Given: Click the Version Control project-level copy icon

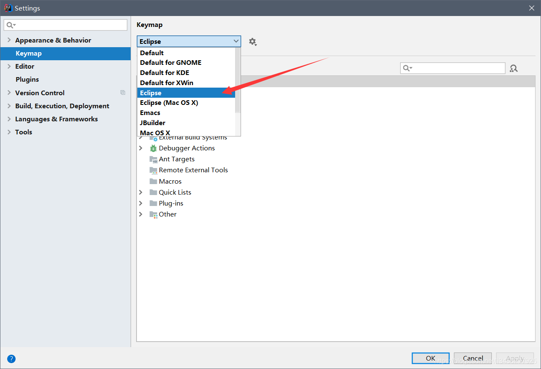Looking at the screenshot, I should [123, 93].
